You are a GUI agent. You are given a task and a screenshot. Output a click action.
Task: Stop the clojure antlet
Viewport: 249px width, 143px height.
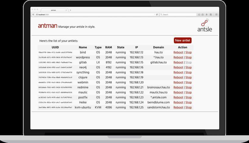[x=189, y=77]
